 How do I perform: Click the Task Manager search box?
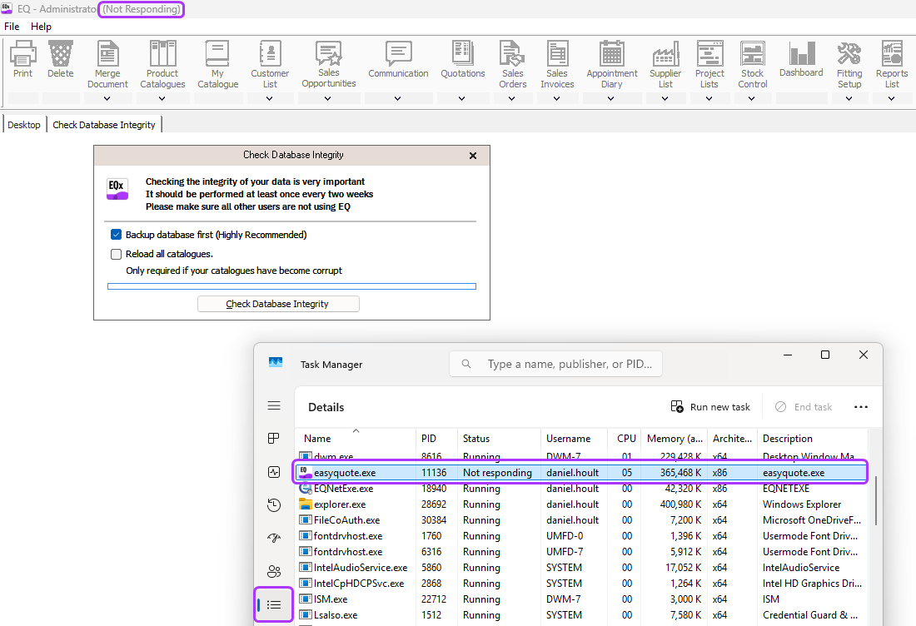tap(555, 364)
